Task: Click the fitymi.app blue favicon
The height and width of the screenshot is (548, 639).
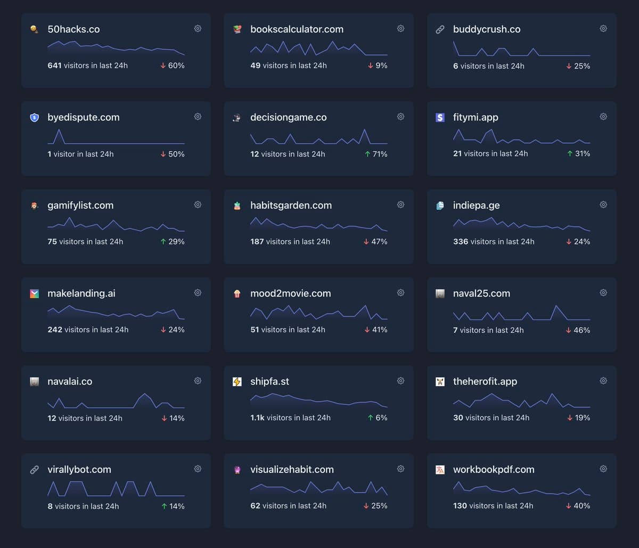Action: (440, 117)
